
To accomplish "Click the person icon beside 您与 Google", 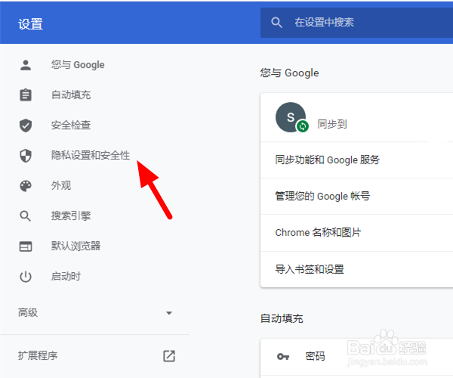I will [26, 65].
